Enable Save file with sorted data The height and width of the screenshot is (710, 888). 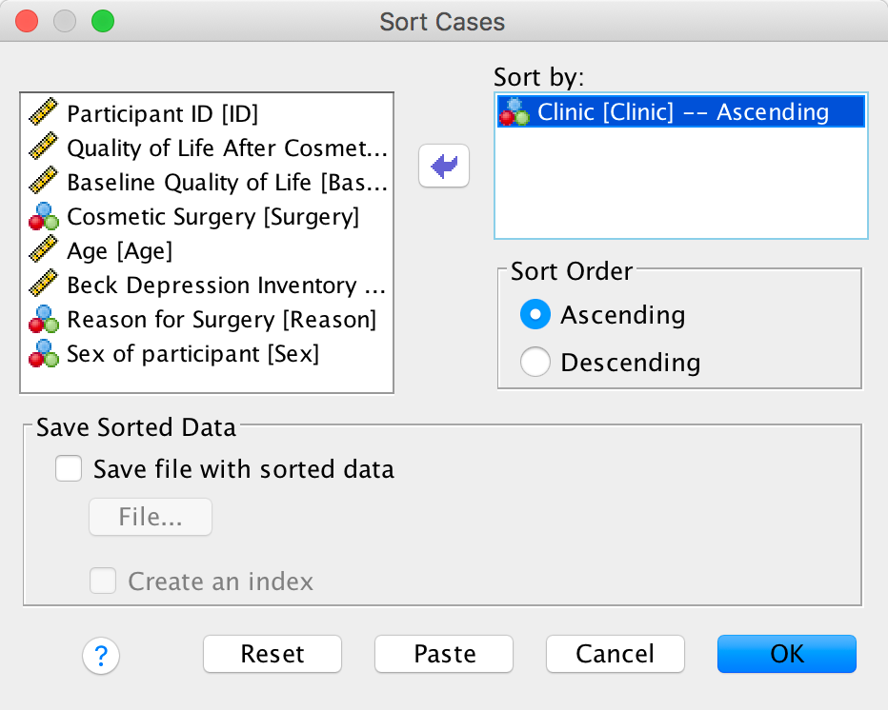[x=69, y=469]
